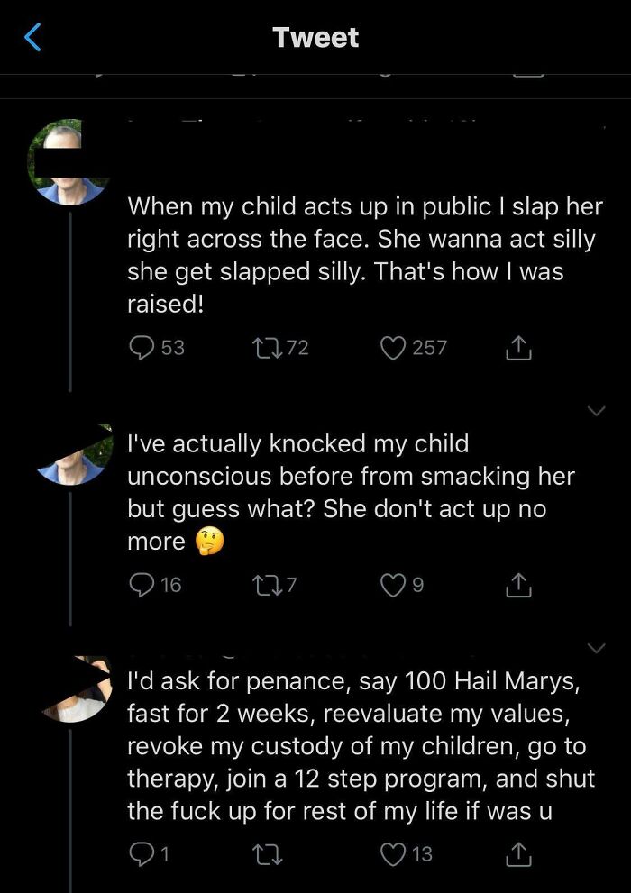Open the dropdown chevron on the third tweet
Image resolution: width=631 pixels, height=893 pixels.
tap(596, 648)
